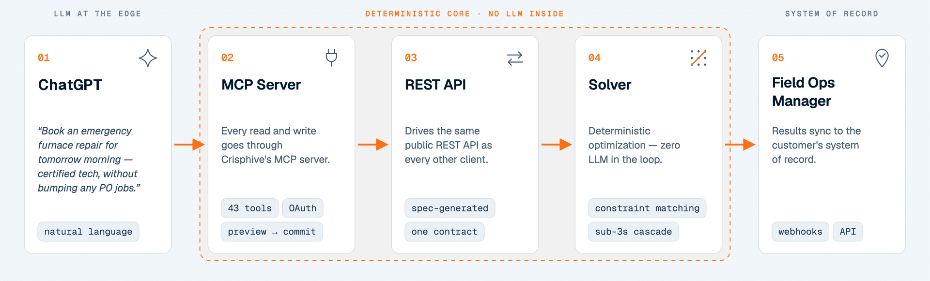Click step number 05
The image size is (930, 281).
point(778,58)
